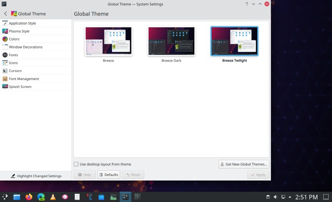Image resolution: width=332 pixels, height=202 pixels.
Task: Open Font Management in sidebar
Action: [24, 78]
